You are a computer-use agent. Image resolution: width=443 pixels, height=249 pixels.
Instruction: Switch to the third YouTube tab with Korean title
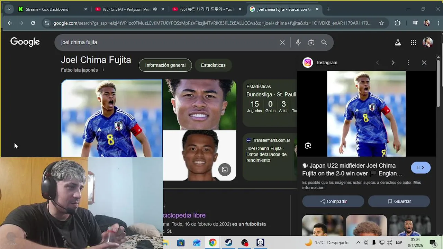pyautogui.click(x=207, y=9)
